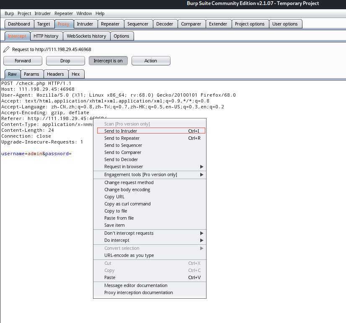
Task: Open 'Proxy interception documentation'
Action: pos(150,292)
